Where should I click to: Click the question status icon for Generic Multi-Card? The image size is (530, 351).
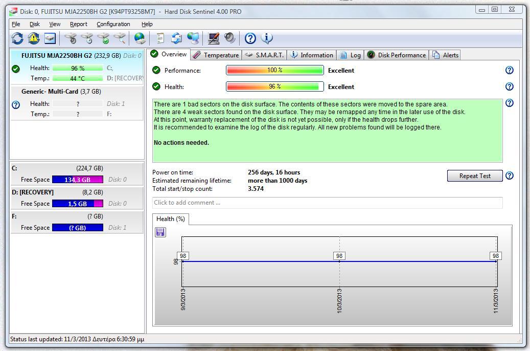point(15,104)
